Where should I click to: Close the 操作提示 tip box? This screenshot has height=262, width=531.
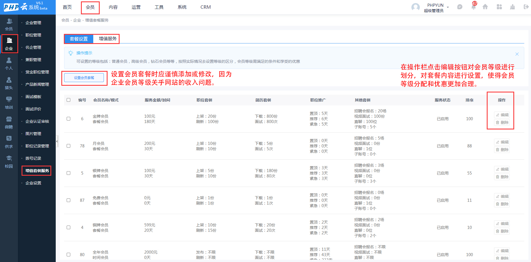tap(517, 54)
